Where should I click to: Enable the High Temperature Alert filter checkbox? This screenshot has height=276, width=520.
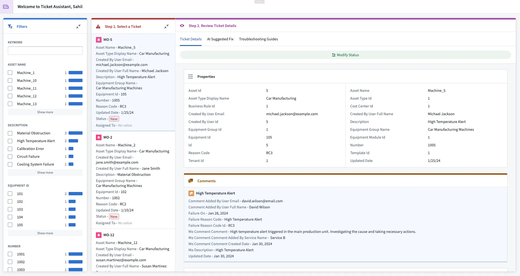click(10, 141)
